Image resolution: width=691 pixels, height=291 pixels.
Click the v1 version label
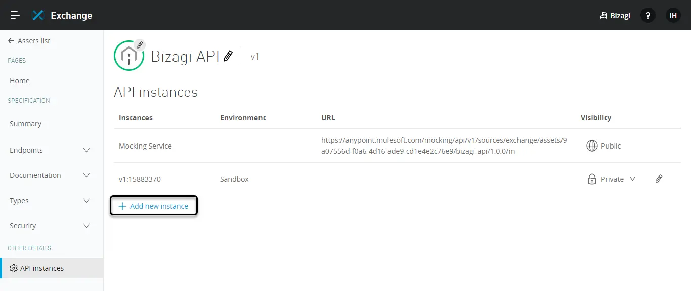coord(255,56)
